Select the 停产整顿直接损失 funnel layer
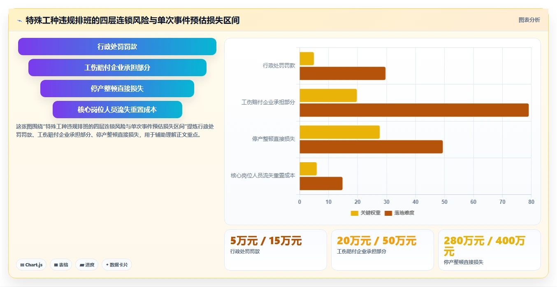Viewport: 557px width, 287px height. 117,89
